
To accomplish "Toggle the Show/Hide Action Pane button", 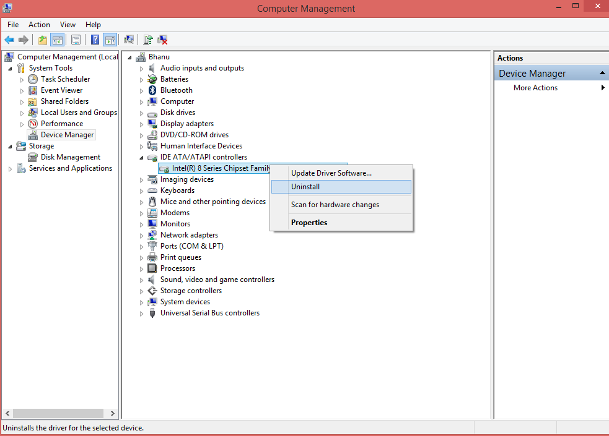I will point(110,40).
